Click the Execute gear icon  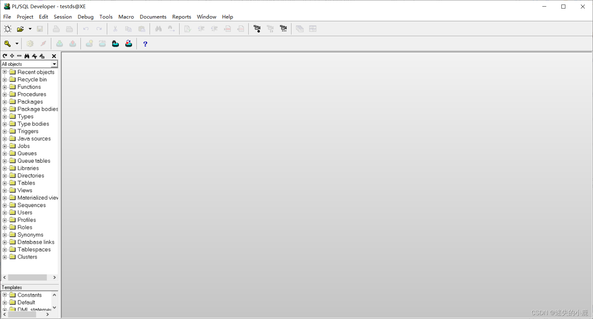[30, 44]
